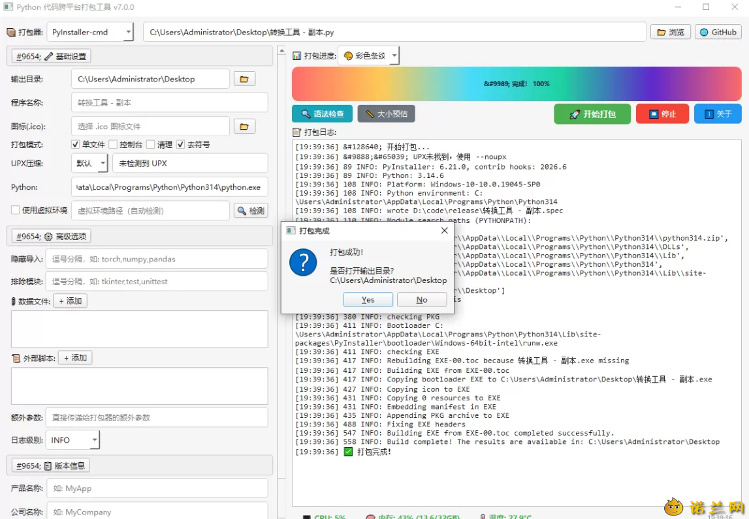Click the 检测 magnifier detect button
The image size is (749, 519).
click(251, 211)
